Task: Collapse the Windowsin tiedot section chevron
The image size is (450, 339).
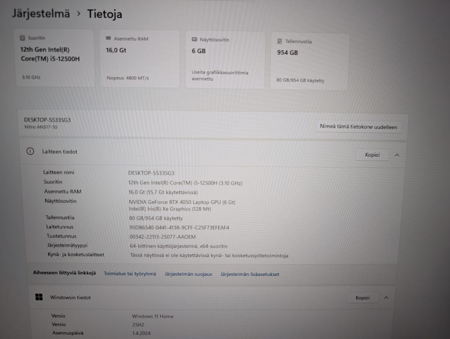Action: (386, 298)
